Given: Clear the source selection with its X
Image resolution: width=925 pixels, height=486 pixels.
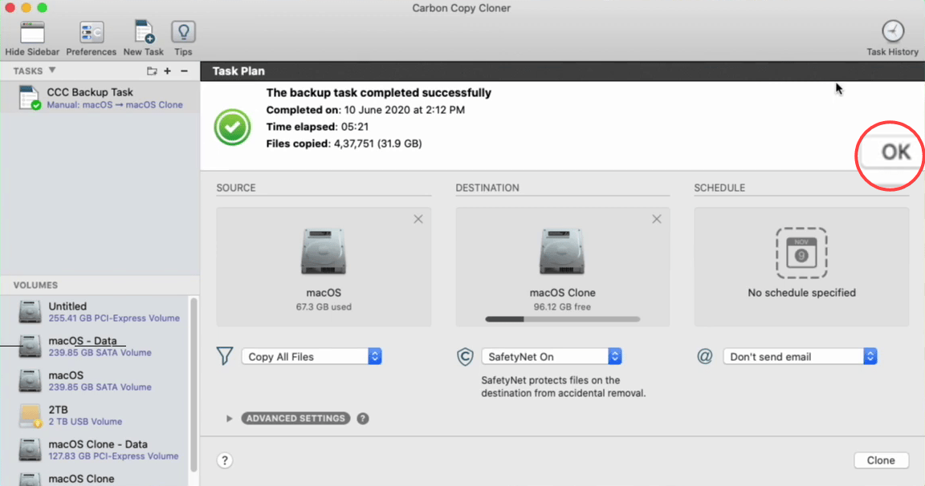Looking at the screenshot, I should pyautogui.click(x=418, y=219).
